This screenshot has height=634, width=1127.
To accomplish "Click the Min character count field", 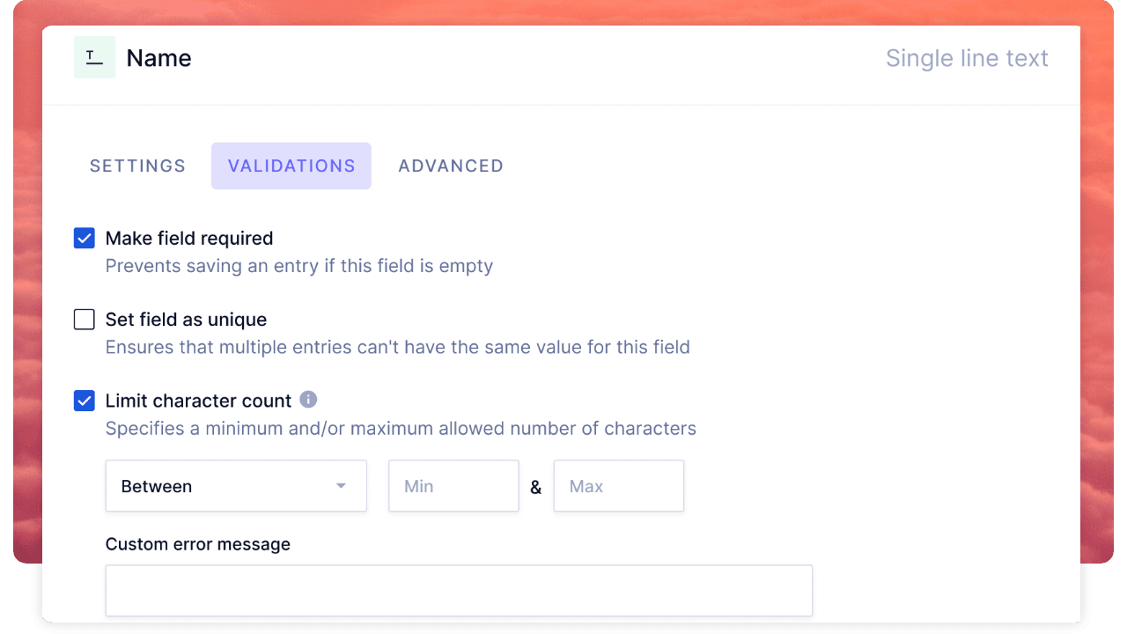I will point(453,486).
